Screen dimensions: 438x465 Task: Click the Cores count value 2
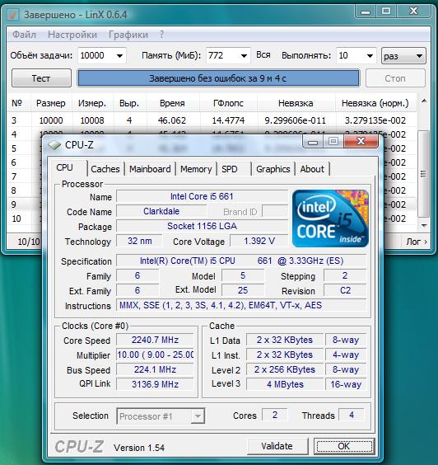coord(274,415)
